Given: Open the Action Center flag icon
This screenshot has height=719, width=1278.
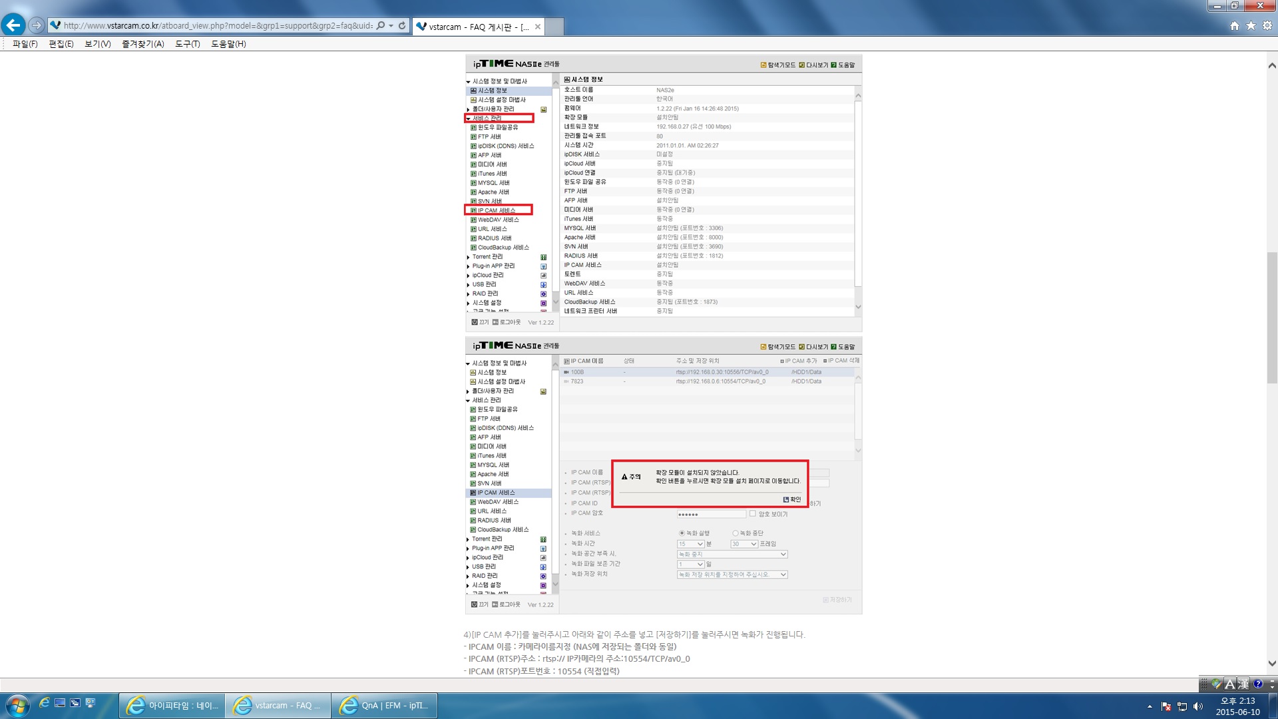Looking at the screenshot, I should pos(1166,706).
